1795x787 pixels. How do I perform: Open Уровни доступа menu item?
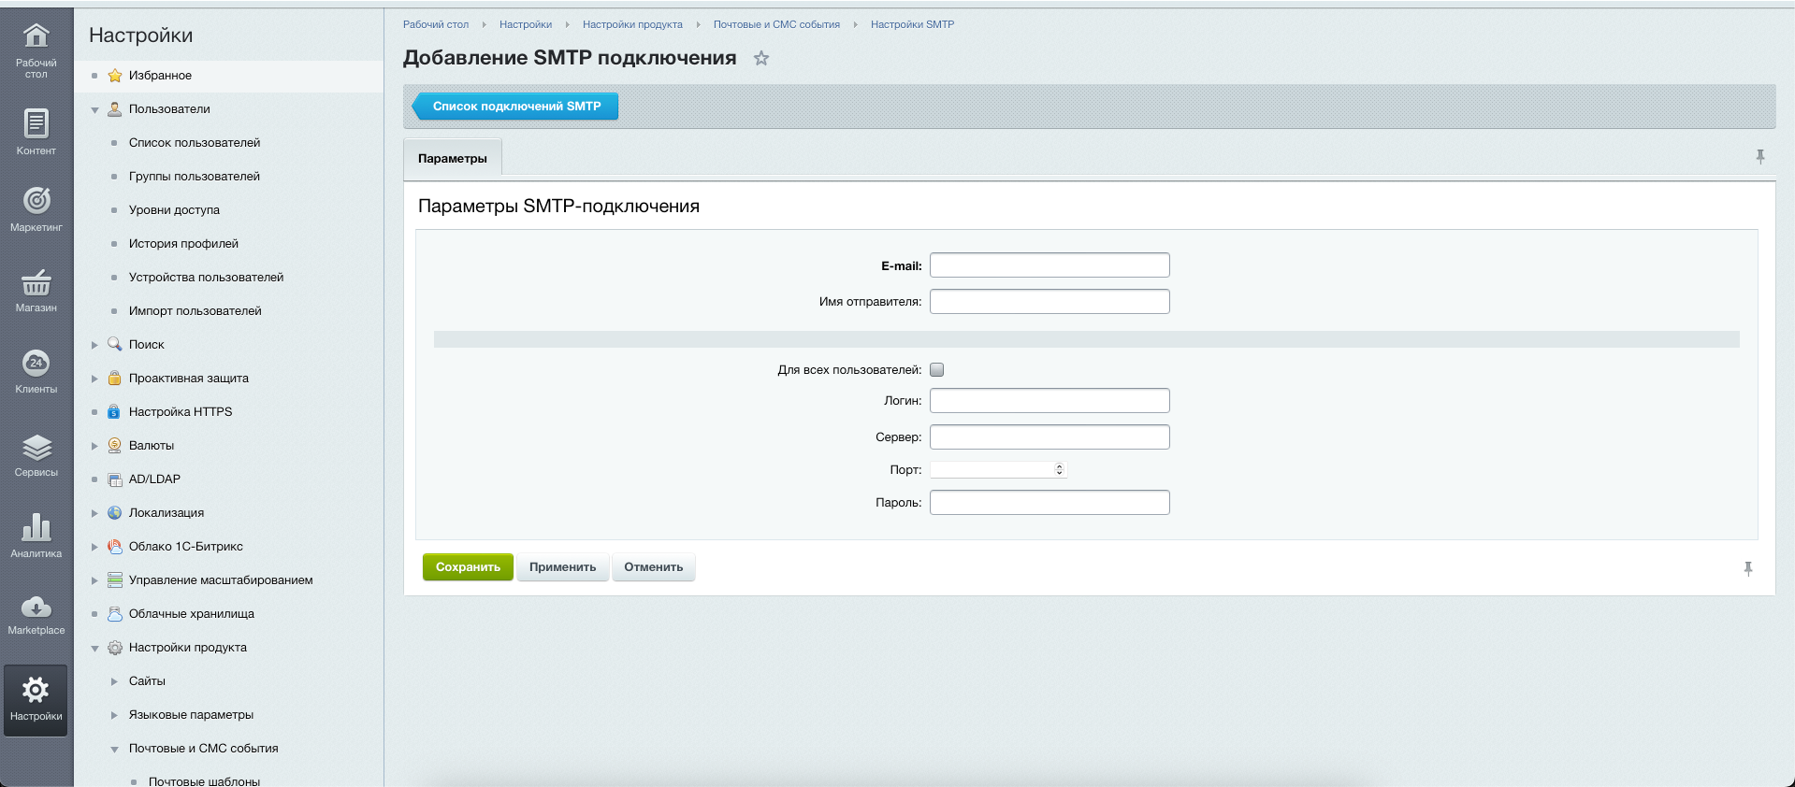click(174, 210)
